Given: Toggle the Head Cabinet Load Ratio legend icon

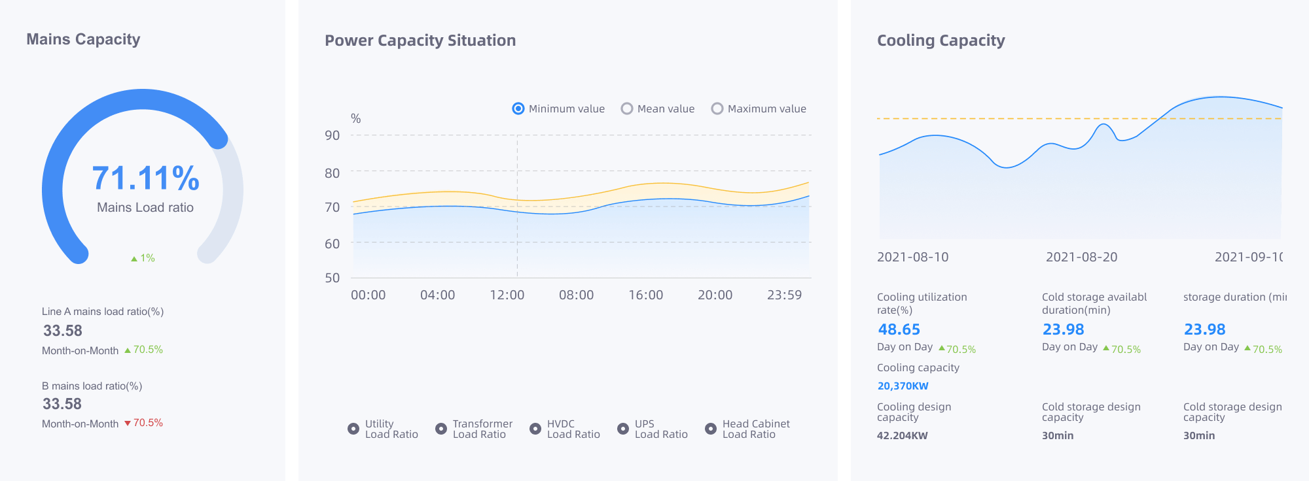Looking at the screenshot, I should coord(711,429).
